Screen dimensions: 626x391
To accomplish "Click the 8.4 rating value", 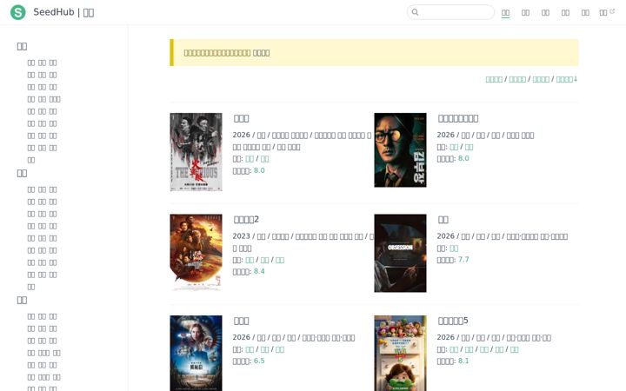I will (x=259, y=271).
